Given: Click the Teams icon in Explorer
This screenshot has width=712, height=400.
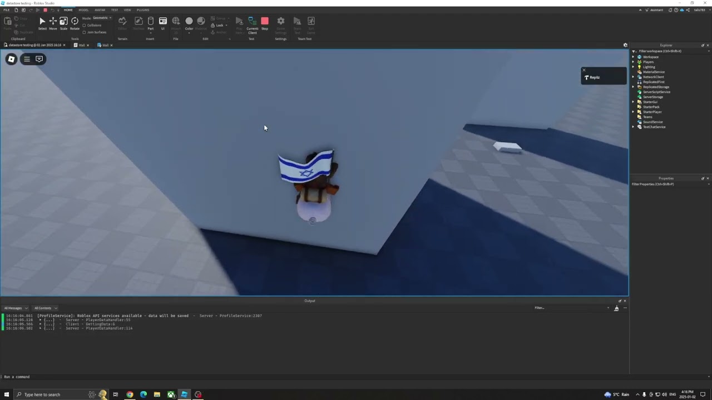Looking at the screenshot, I should point(639,117).
